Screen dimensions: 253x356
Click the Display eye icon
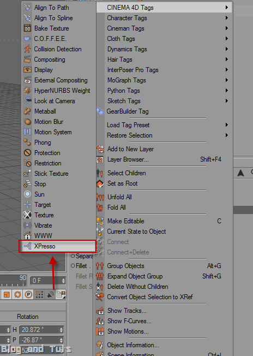(x=27, y=70)
